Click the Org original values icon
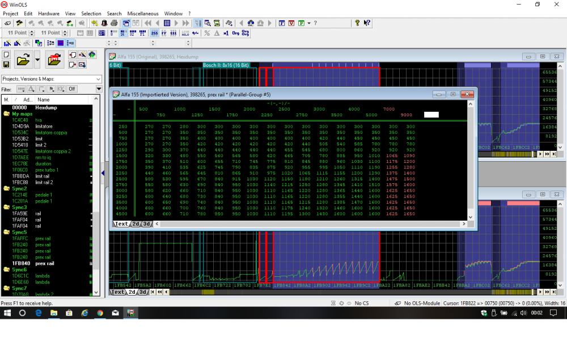 coord(235,33)
